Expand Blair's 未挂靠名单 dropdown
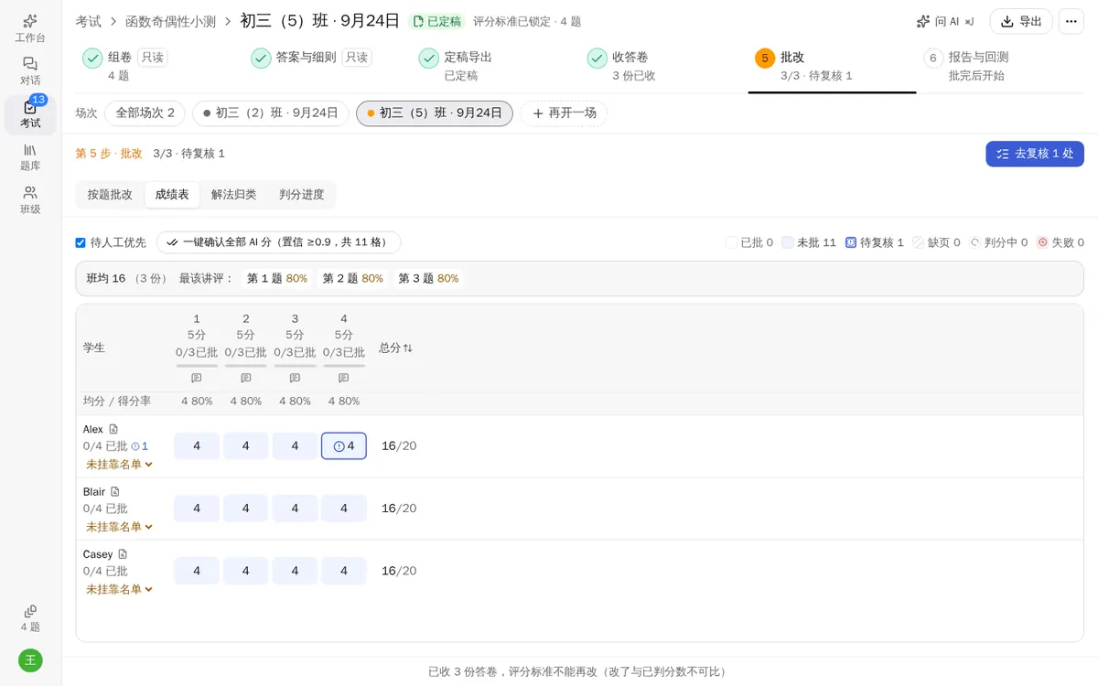The image size is (1098, 686). [120, 527]
